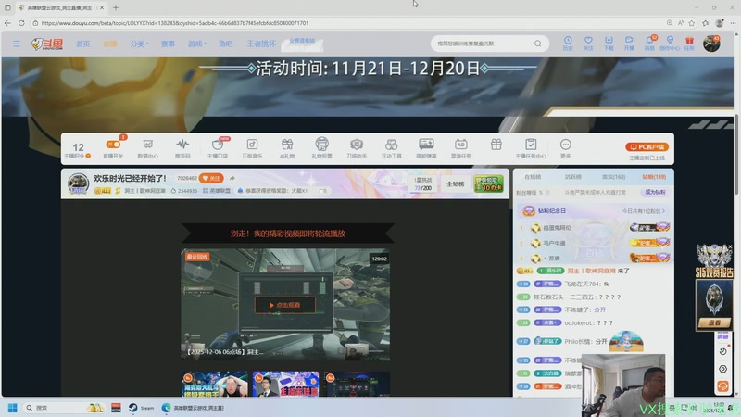Expand the 游戏 dropdown menu
Image resolution: width=741 pixels, height=417 pixels.
click(x=196, y=44)
